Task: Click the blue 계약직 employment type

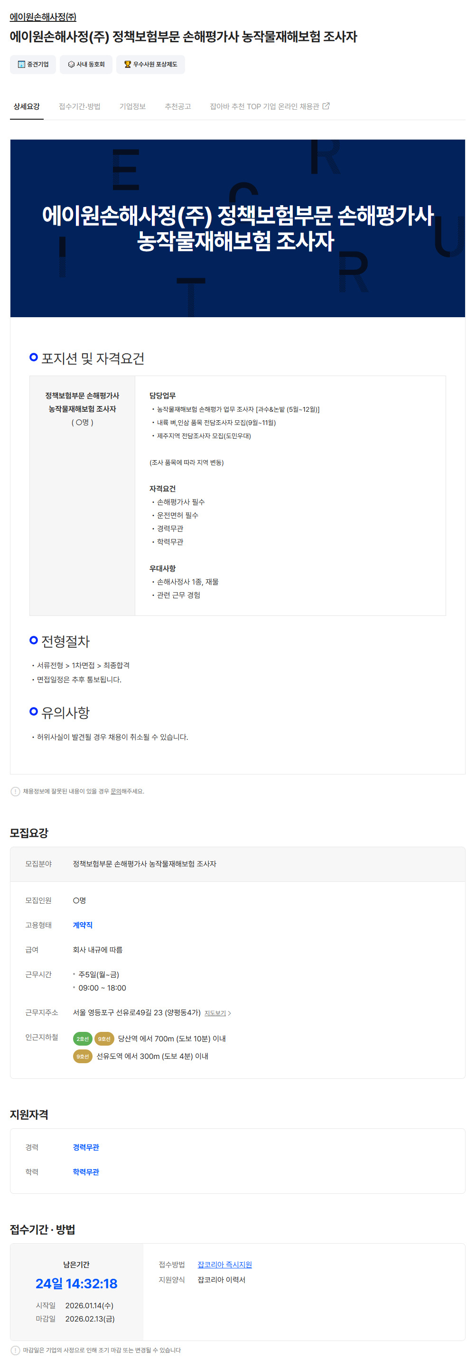Action: pyautogui.click(x=82, y=925)
